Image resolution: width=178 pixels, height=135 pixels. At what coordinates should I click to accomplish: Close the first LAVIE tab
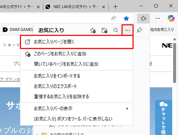click(38, 7)
